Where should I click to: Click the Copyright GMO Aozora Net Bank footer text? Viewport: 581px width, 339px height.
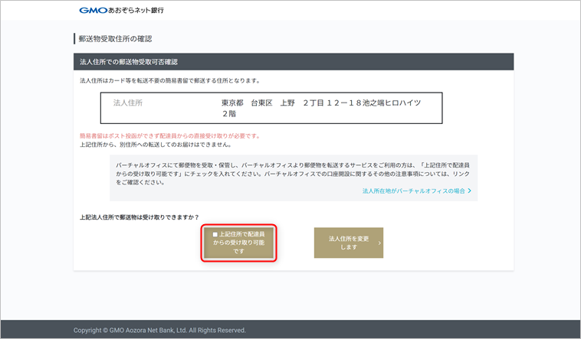(159, 330)
